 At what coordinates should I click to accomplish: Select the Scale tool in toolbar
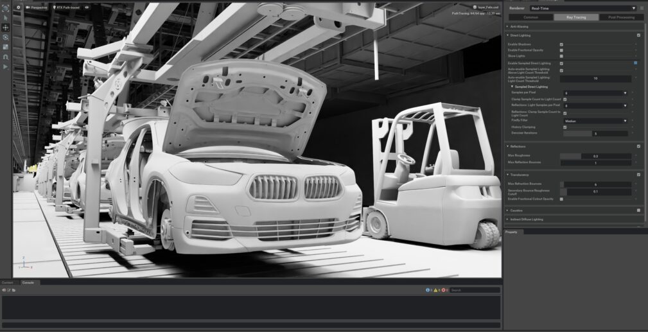pyautogui.click(x=6, y=47)
